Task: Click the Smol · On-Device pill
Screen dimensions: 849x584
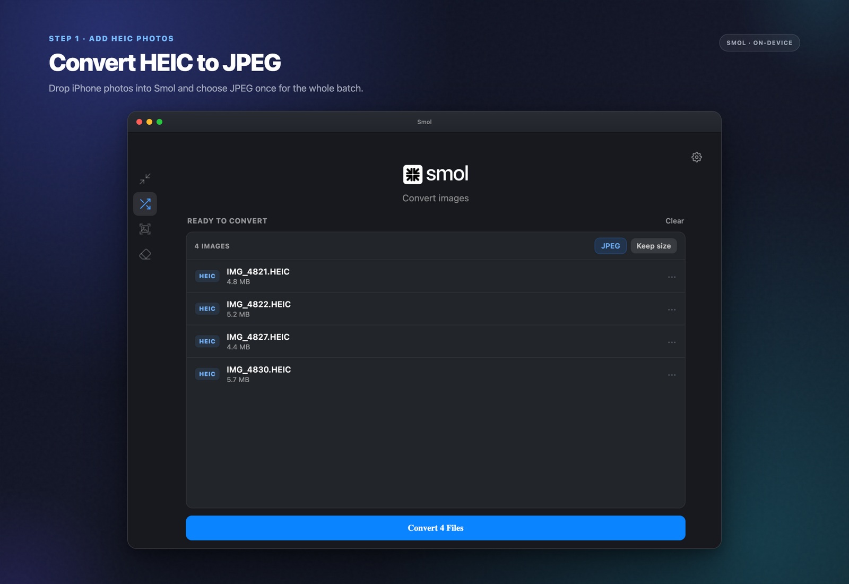Action: pos(759,42)
